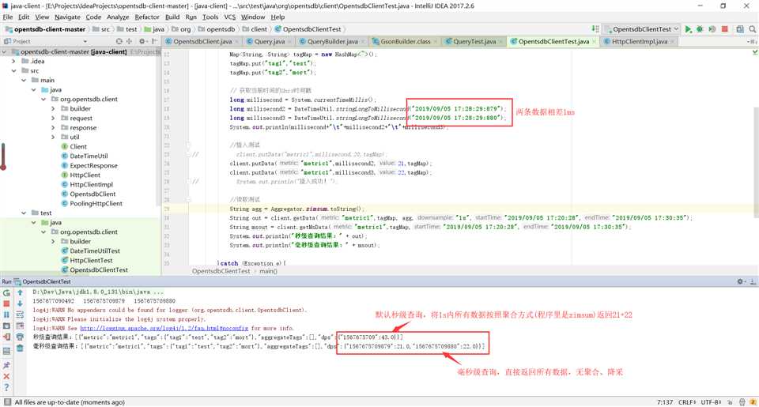The height and width of the screenshot is (407, 759).
Task: Toggle tool window buttons icon in status bar
Action: (x=7, y=402)
